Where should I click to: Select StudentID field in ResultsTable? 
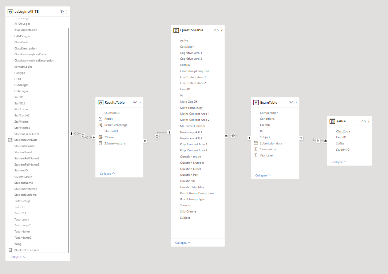tap(111, 131)
